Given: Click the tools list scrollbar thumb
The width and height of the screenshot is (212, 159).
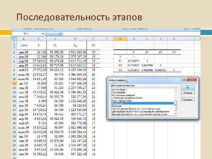Looking at the screenshot, I should [x=176, y=105].
